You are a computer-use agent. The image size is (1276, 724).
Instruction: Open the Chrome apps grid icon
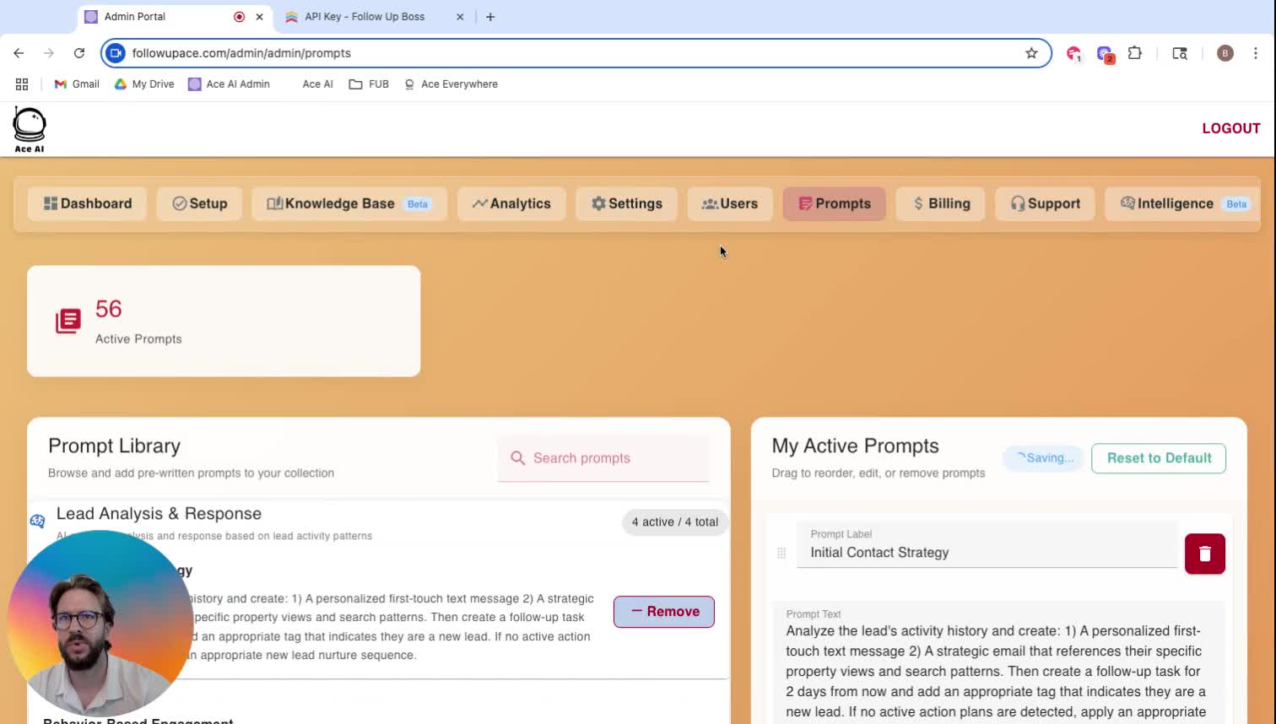pos(22,84)
